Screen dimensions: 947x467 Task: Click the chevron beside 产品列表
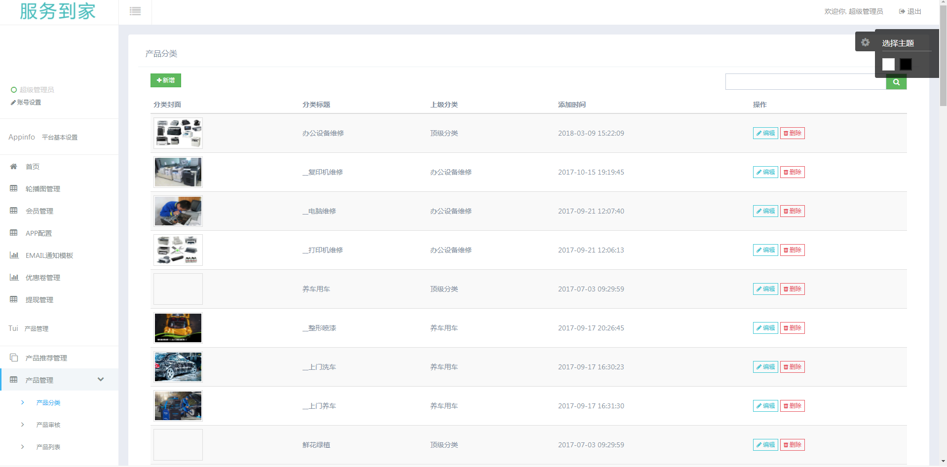(22, 447)
